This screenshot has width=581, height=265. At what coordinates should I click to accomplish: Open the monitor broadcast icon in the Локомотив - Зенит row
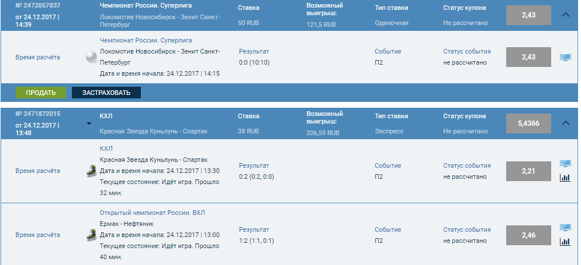pyautogui.click(x=565, y=57)
